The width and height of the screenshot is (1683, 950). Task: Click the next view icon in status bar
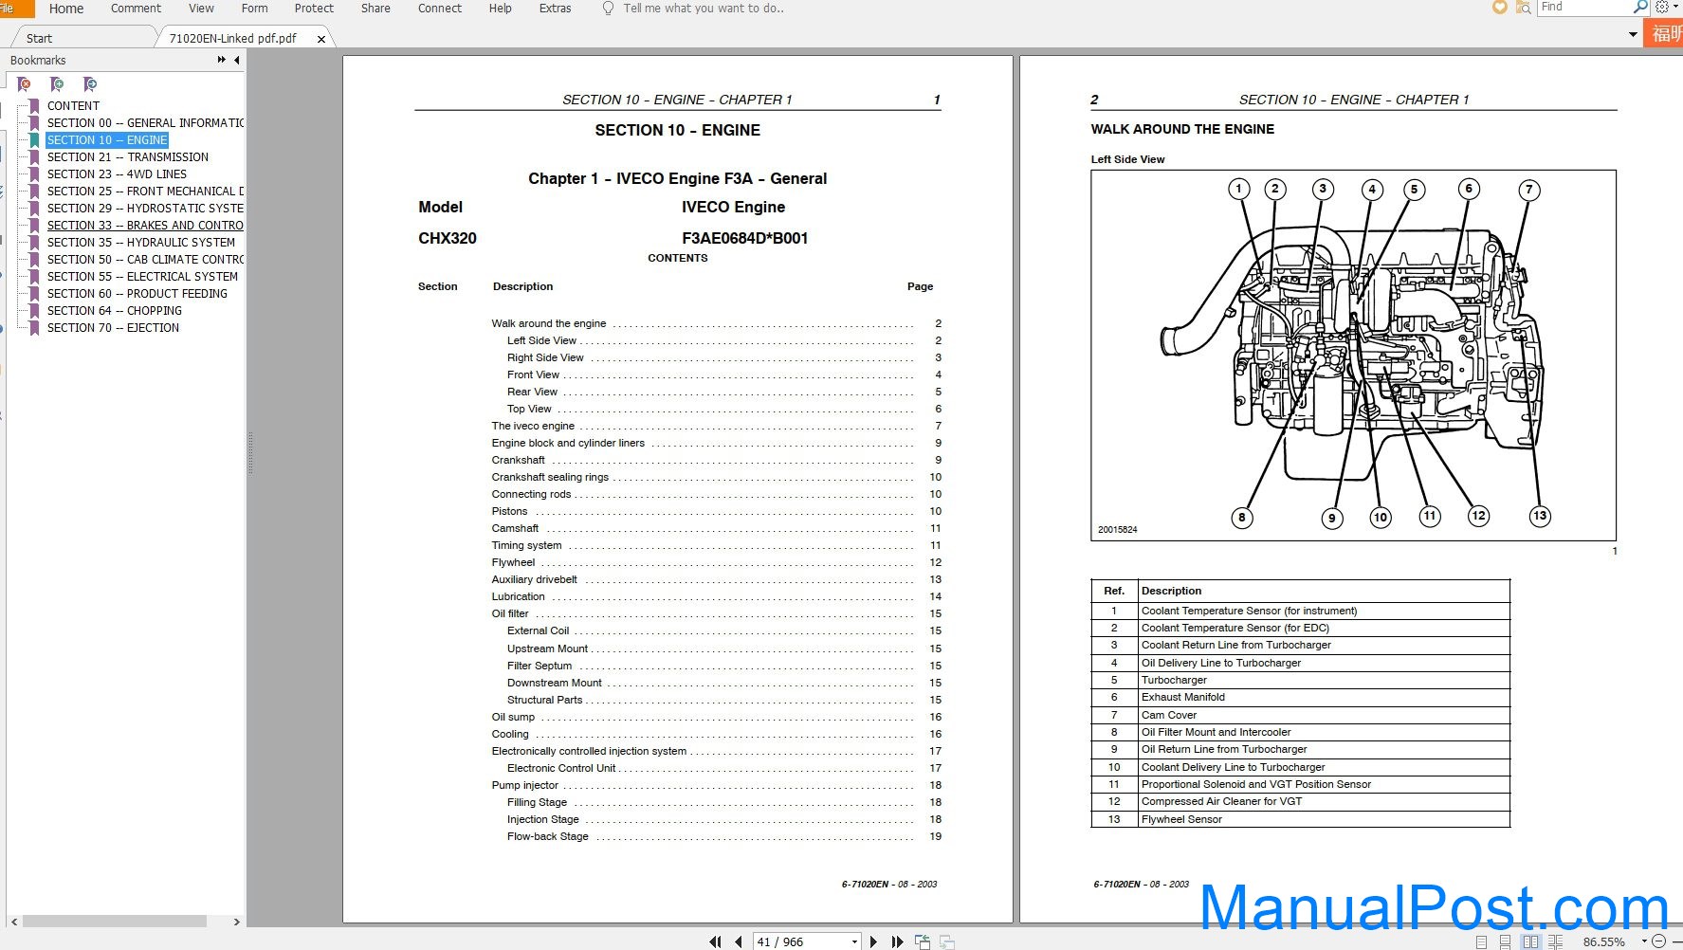tap(946, 941)
